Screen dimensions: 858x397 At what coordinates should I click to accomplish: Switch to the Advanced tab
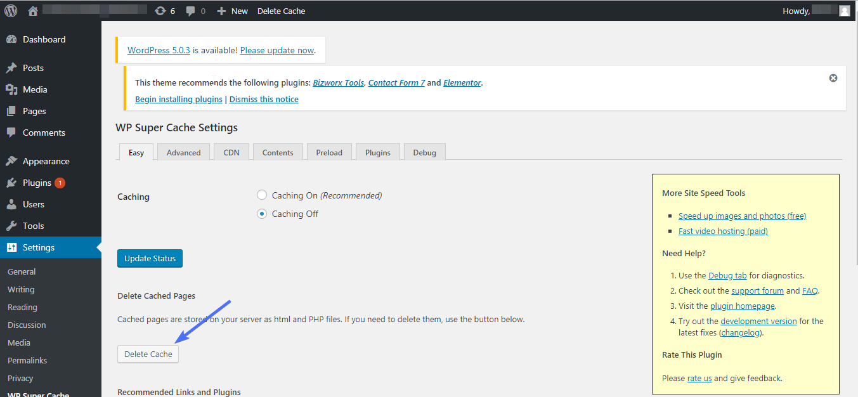[183, 152]
